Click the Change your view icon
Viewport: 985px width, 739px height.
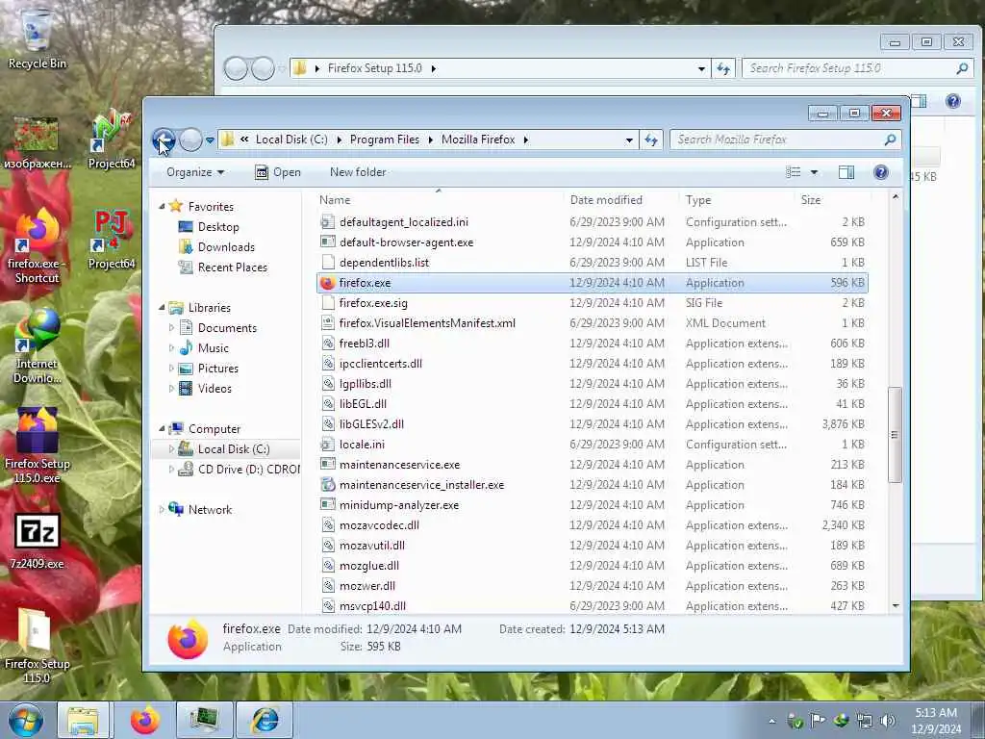tap(794, 172)
